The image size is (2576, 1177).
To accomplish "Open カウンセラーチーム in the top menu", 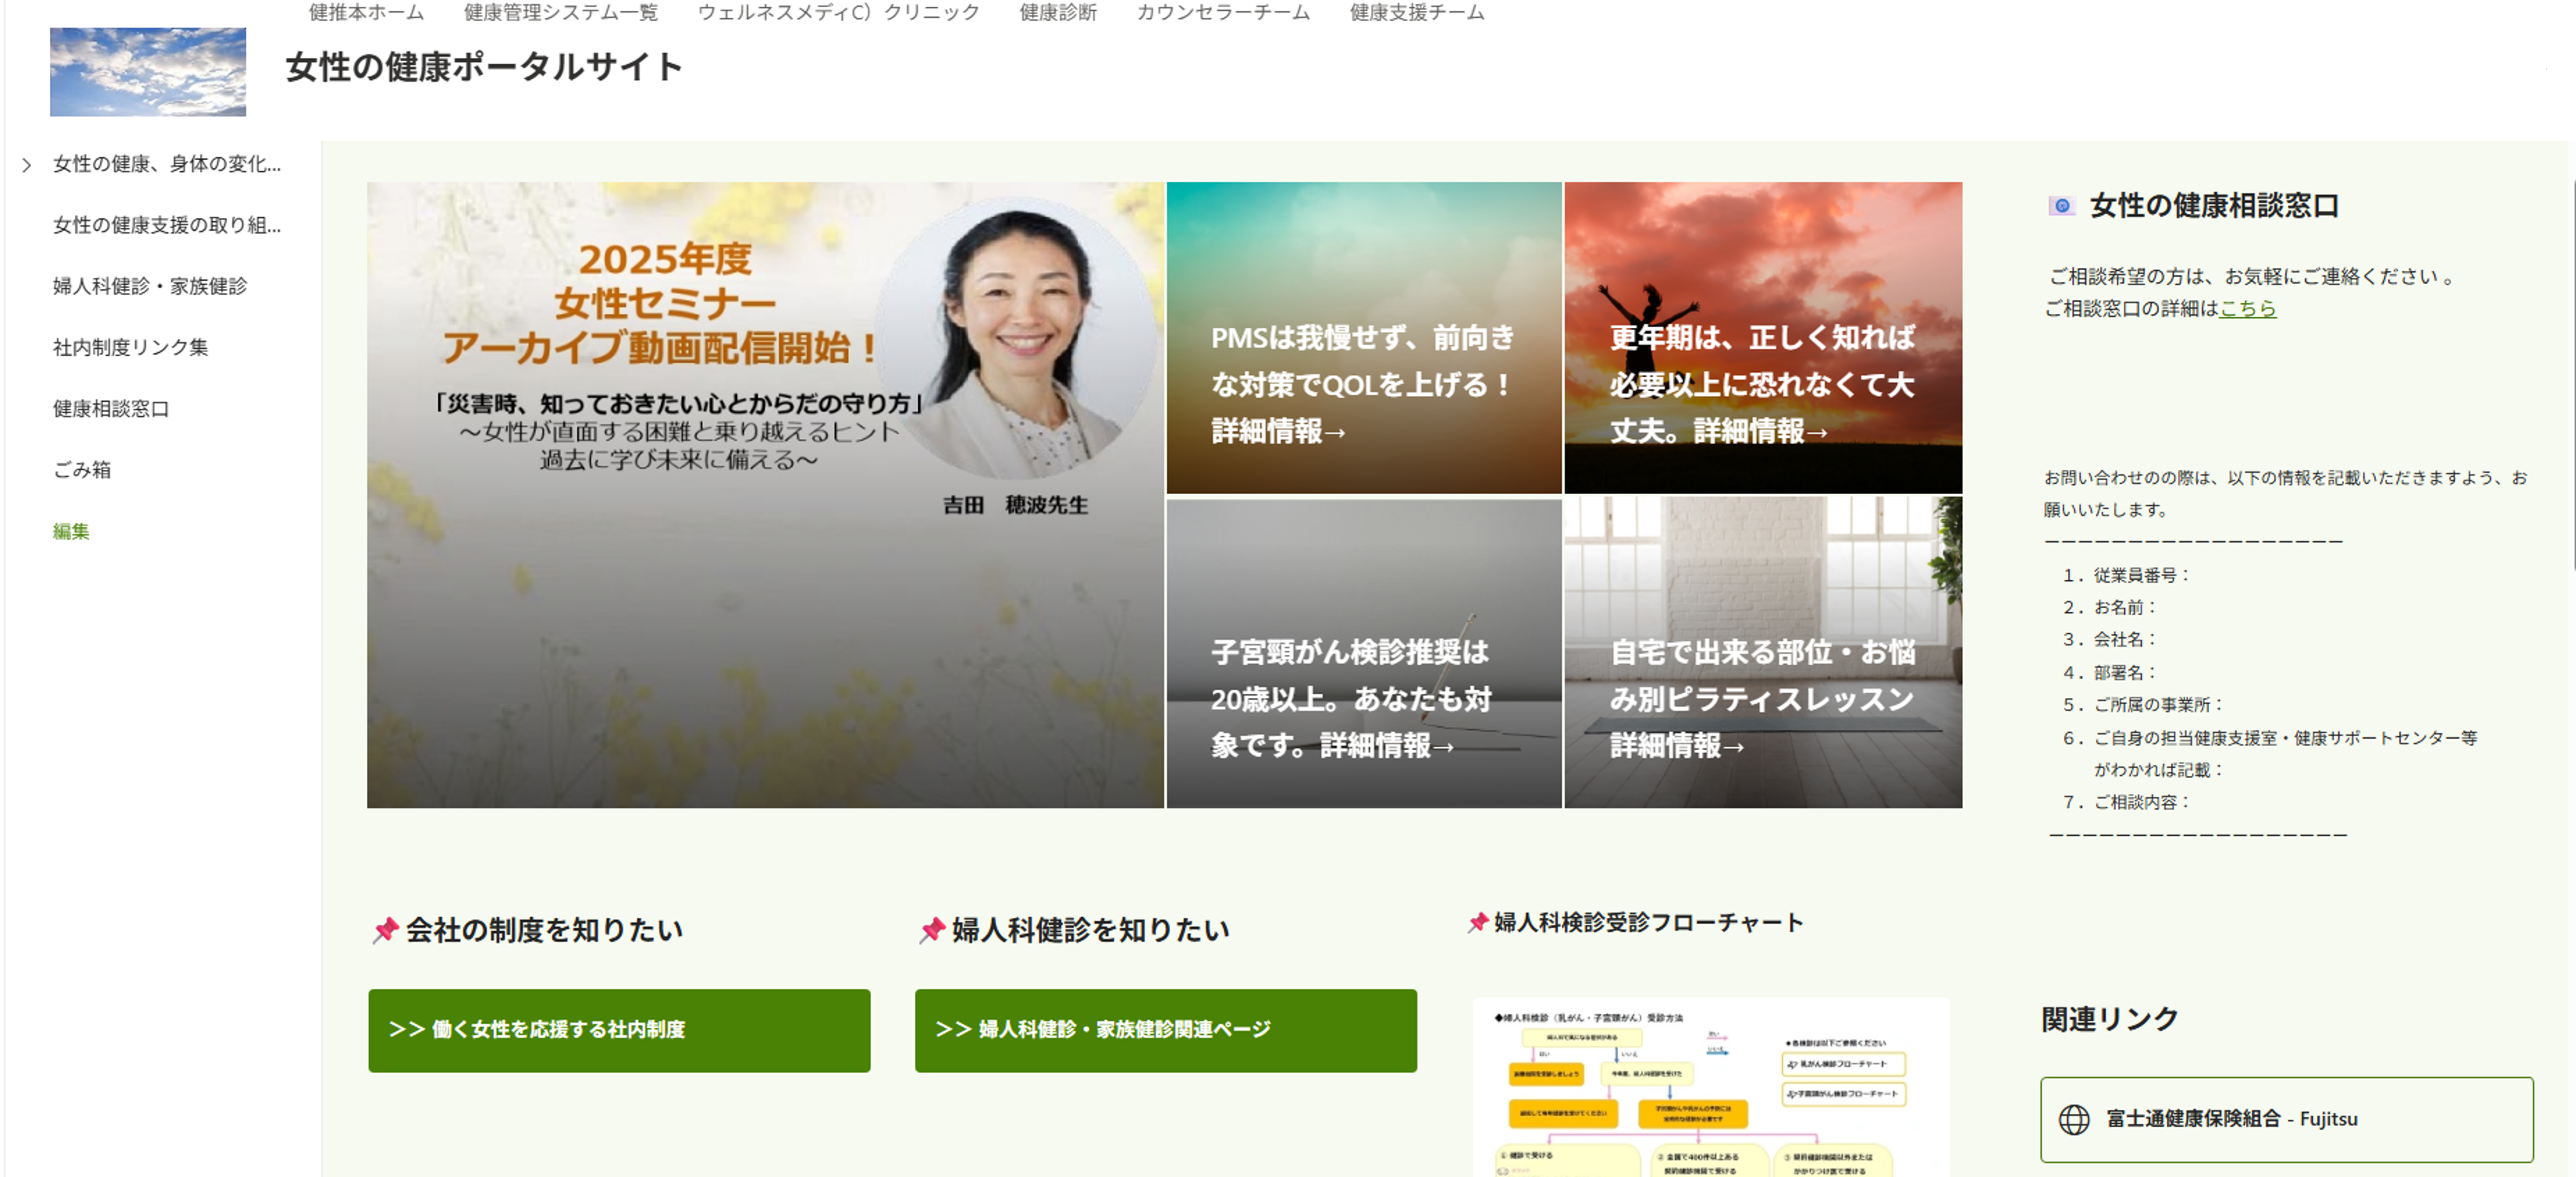I will click(1223, 12).
